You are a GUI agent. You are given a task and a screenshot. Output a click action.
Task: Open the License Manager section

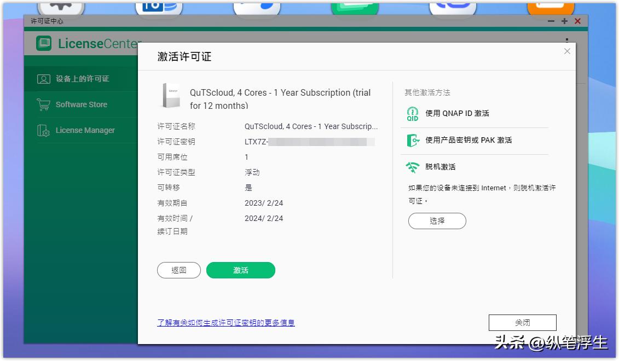click(84, 130)
